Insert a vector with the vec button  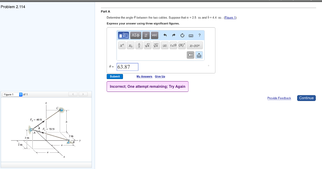[x=154, y=35]
